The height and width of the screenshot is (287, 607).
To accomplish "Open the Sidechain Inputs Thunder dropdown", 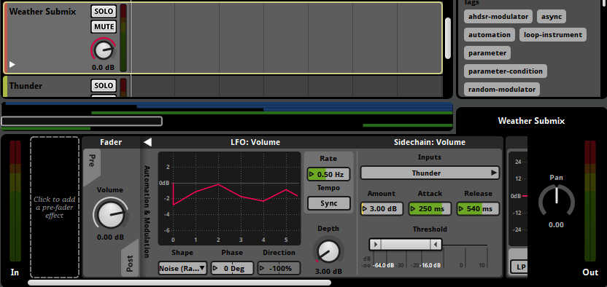I will (430, 173).
